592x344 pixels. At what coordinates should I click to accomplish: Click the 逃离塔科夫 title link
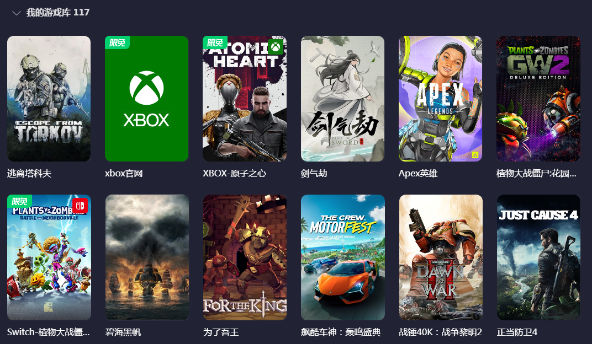[29, 173]
